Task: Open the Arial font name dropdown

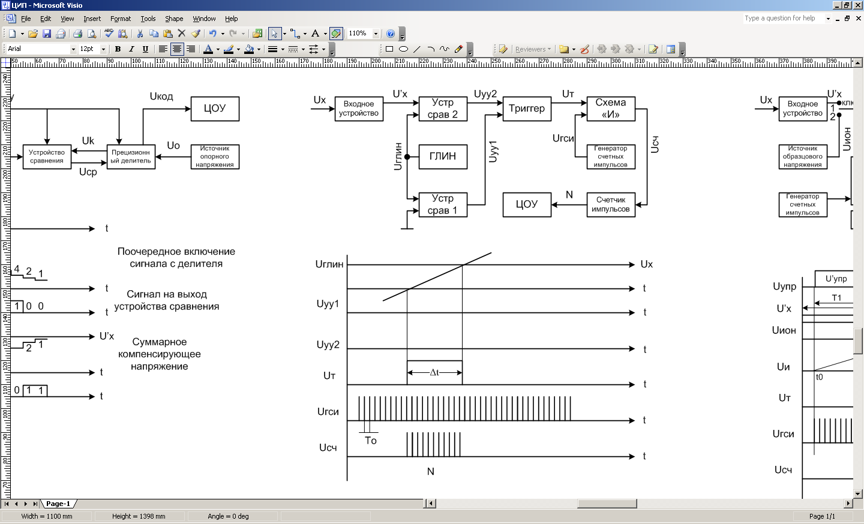Action: coord(74,49)
